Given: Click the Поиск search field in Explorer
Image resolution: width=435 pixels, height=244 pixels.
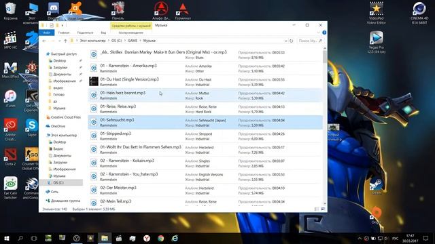Looking at the screenshot, I should pyautogui.click(x=311, y=41).
